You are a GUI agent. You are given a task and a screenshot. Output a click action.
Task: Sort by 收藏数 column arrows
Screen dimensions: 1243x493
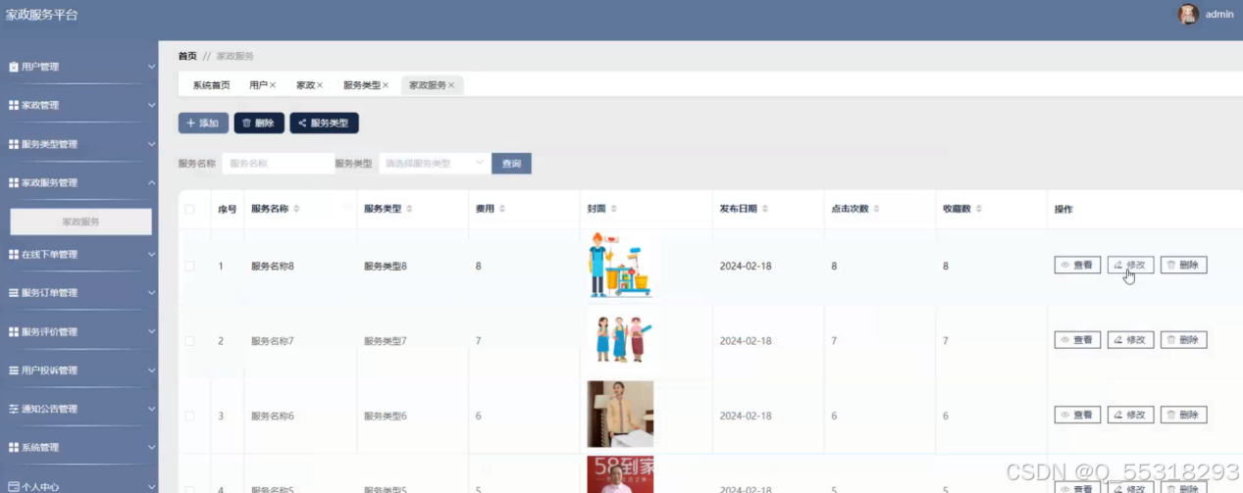[979, 209]
